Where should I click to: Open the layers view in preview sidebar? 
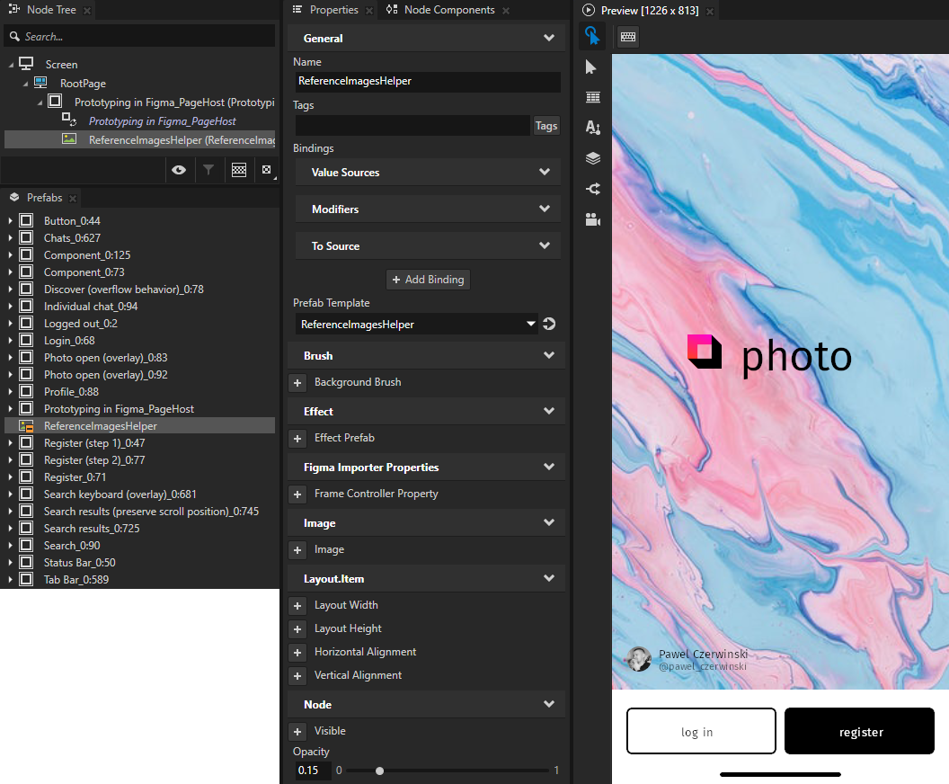591,158
